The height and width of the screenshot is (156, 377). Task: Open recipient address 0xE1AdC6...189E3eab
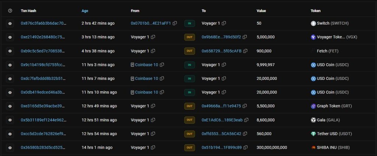point(222,120)
